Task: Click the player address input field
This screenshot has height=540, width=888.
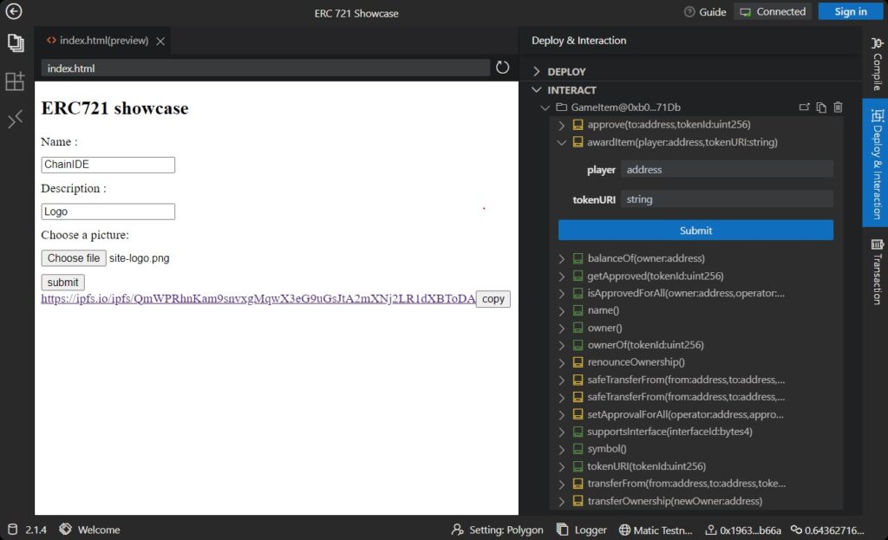Action: click(x=727, y=170)
